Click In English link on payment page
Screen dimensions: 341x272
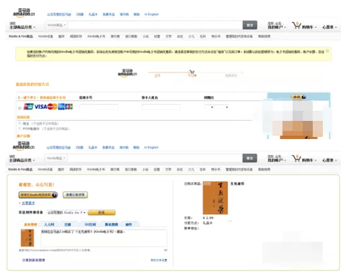click(151, 14)
